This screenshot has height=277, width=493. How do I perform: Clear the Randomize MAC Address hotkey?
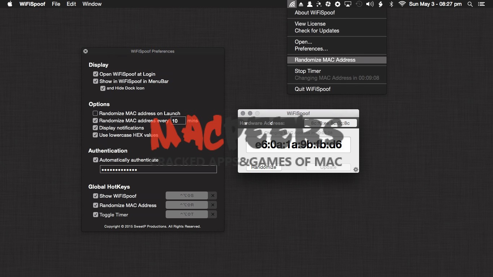point(213,205)
